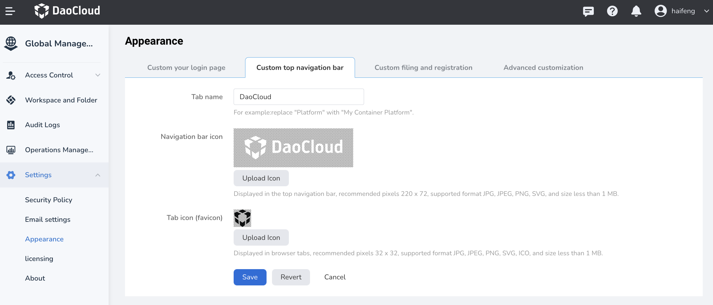
Task: Expand the Access Control chevron
Action: (98, 75)
